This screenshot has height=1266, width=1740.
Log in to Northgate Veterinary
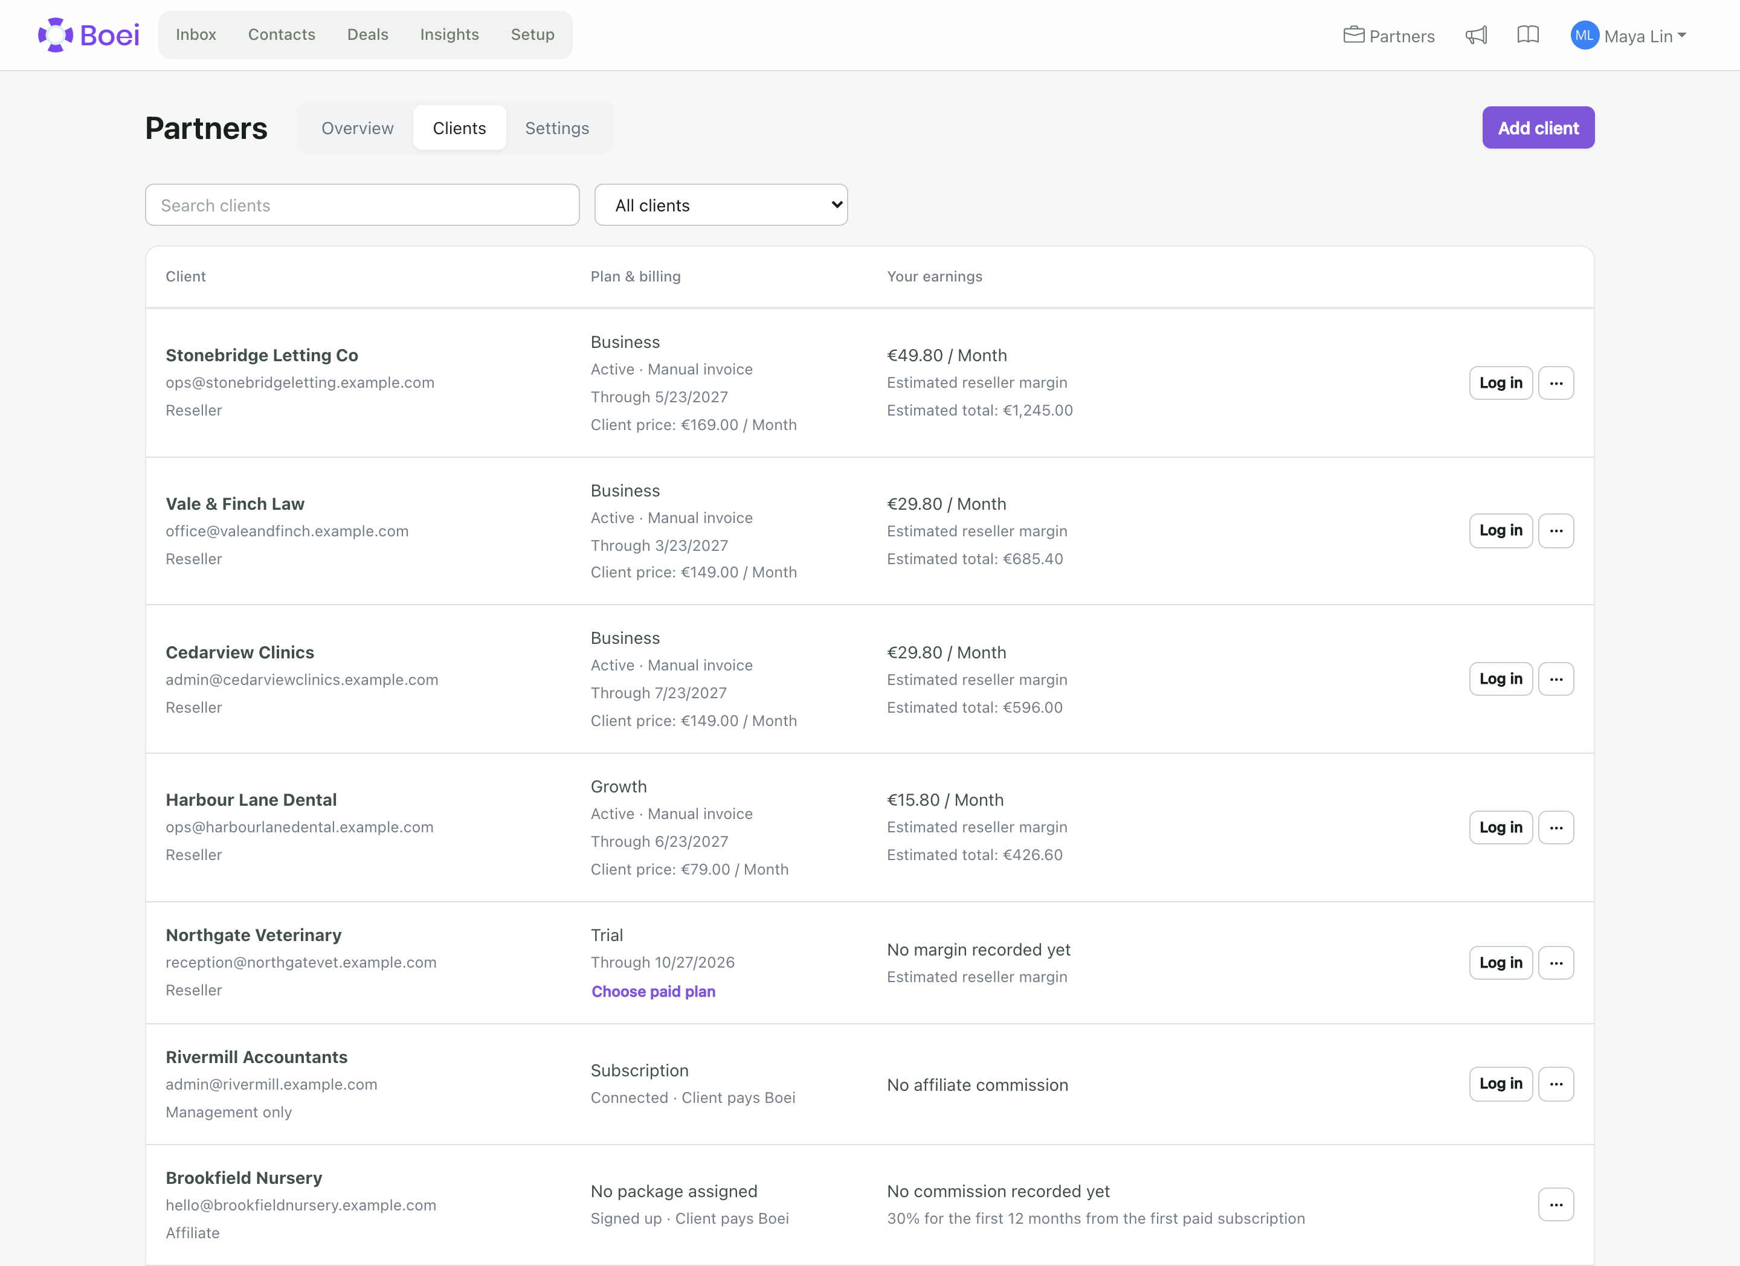coord(1501,962)
